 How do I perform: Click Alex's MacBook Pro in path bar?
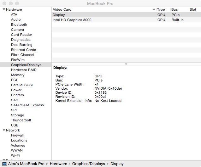click(26, 164)
